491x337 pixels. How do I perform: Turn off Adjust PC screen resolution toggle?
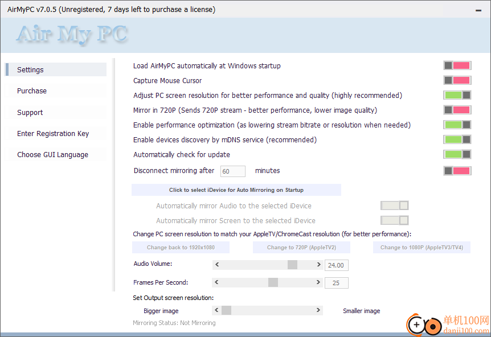(457, 95)
